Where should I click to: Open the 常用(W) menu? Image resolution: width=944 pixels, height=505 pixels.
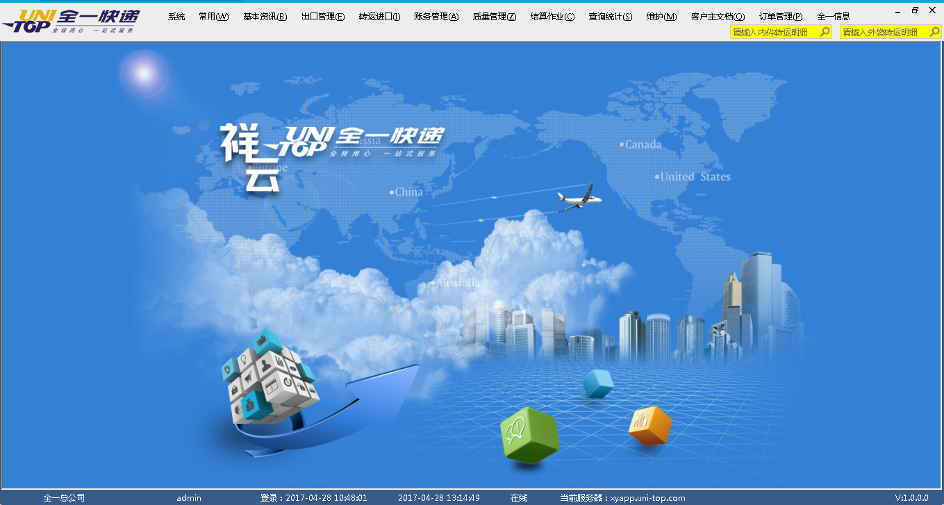click(213, 17)
